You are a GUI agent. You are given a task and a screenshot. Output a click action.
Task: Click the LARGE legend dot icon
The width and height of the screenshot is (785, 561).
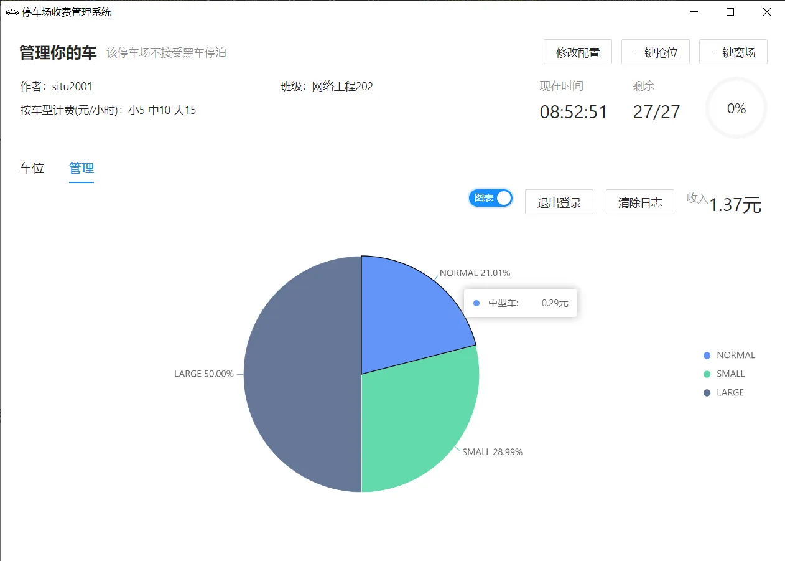pos(708,392)
